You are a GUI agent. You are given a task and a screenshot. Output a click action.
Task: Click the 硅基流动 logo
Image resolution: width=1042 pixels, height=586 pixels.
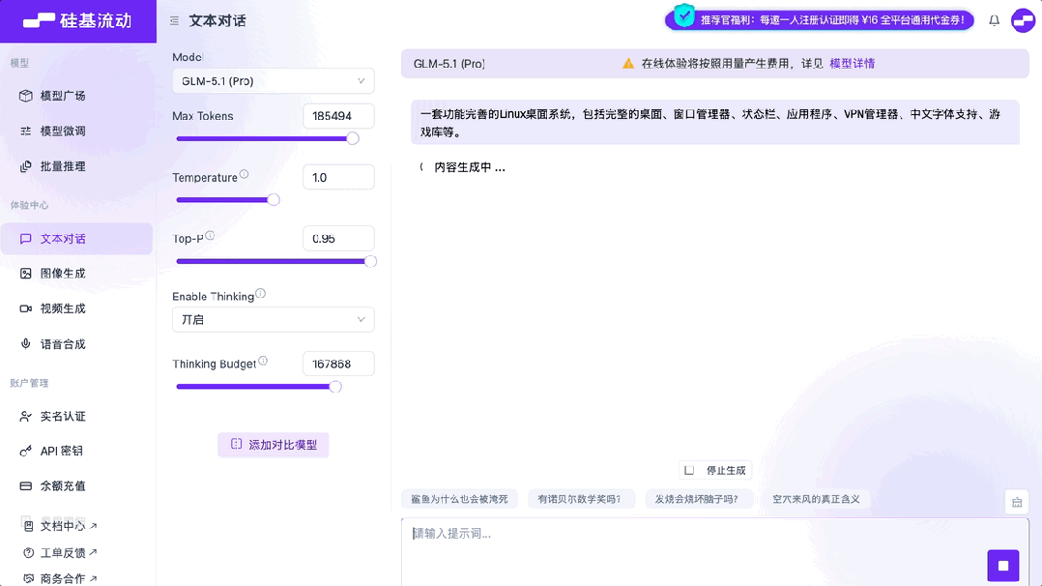click(77, 20)
